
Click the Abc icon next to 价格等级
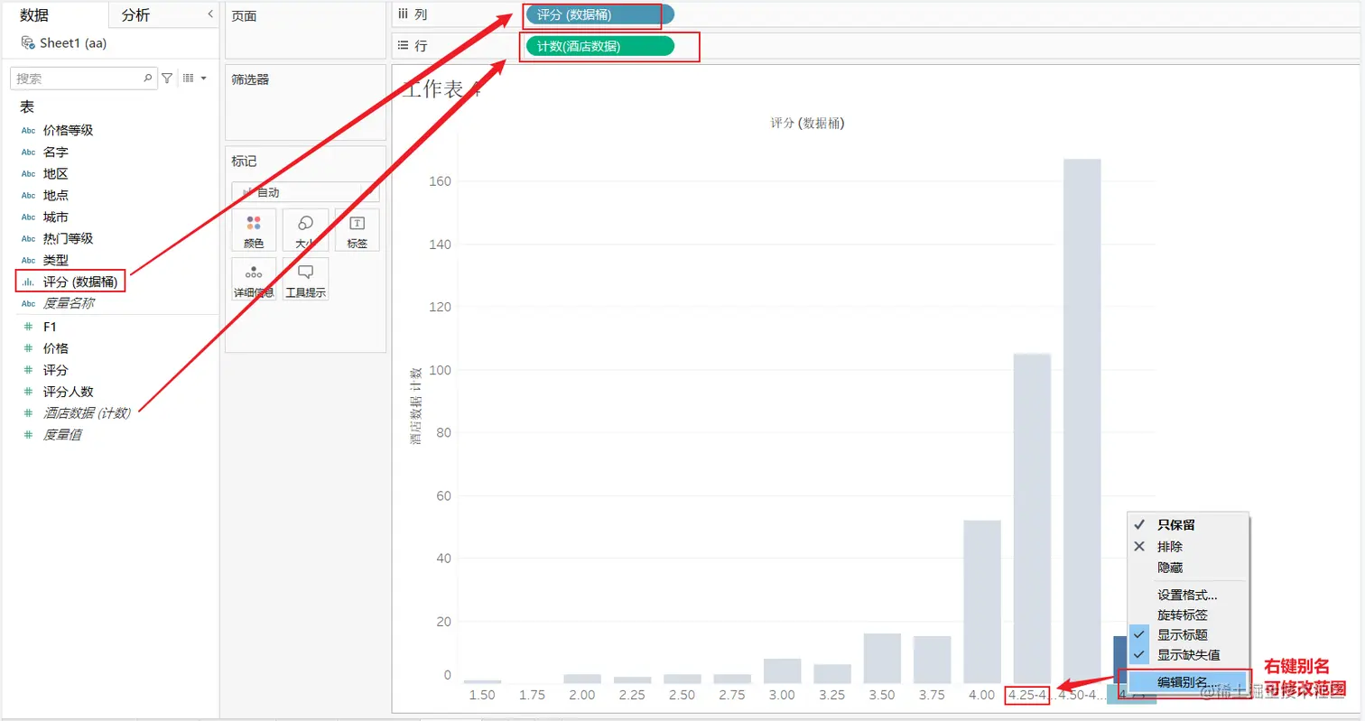(x=28, y=130)
